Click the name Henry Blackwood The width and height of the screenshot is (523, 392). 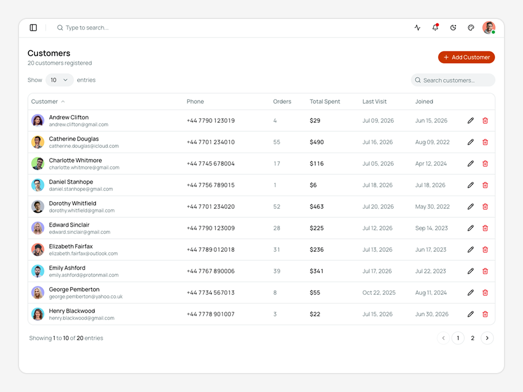[72, 311]
